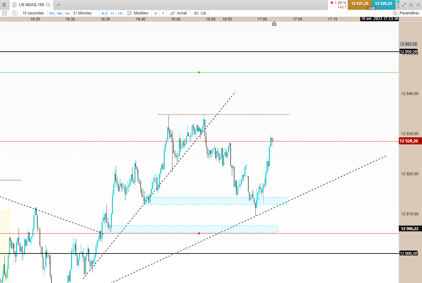
Task: Search instruments with the tab magnifier icon
Action: tap(48, 5)
